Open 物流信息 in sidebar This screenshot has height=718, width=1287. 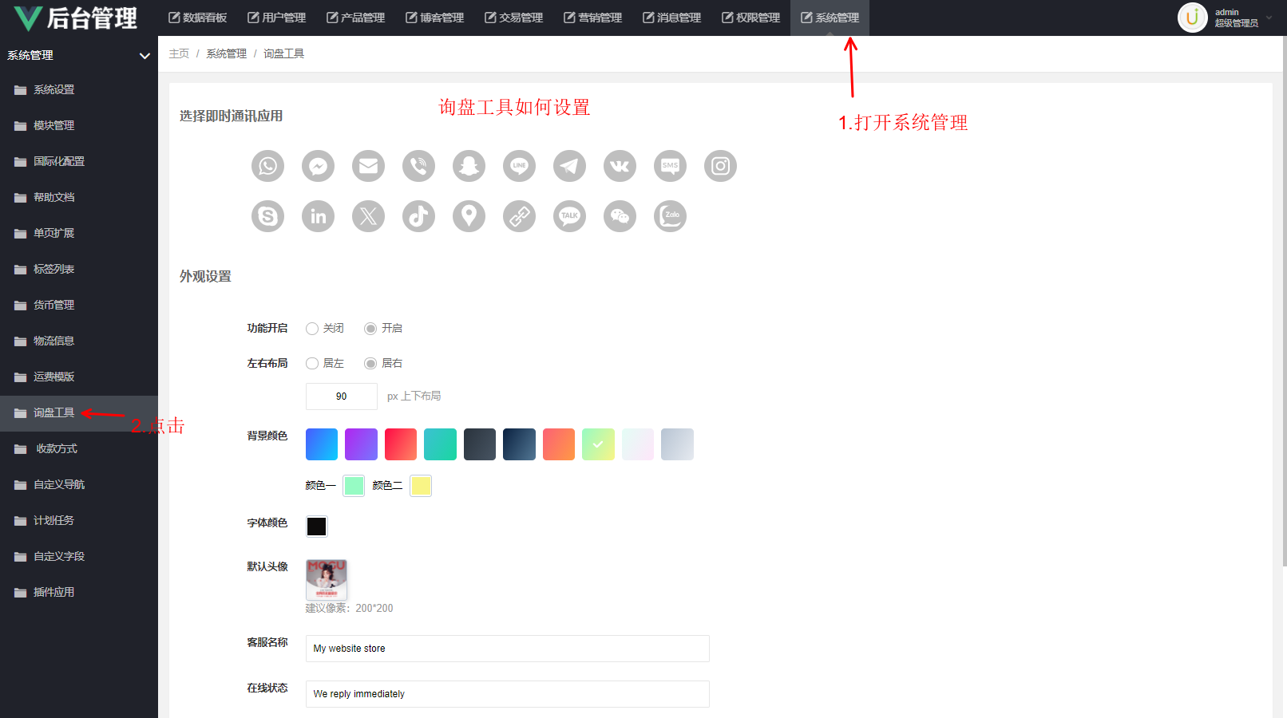click(x=79, y=341)
